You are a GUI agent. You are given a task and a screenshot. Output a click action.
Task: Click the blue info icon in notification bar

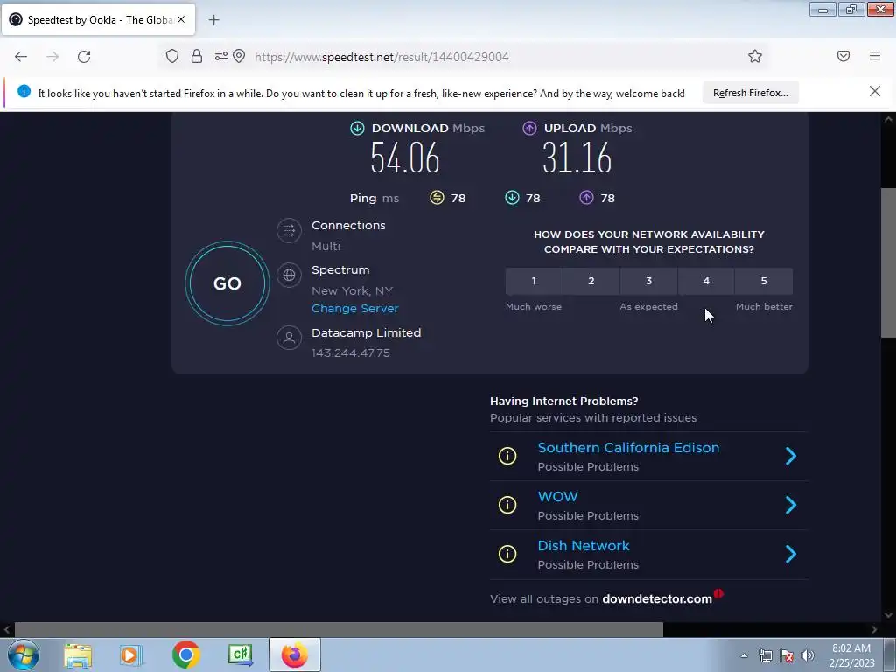(x=24, y=91)
